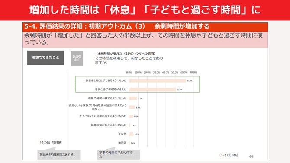The width and height of the screenshot is (290, 163).
Task: Click the "20.0%" axis label
Action: pos(147,73)
